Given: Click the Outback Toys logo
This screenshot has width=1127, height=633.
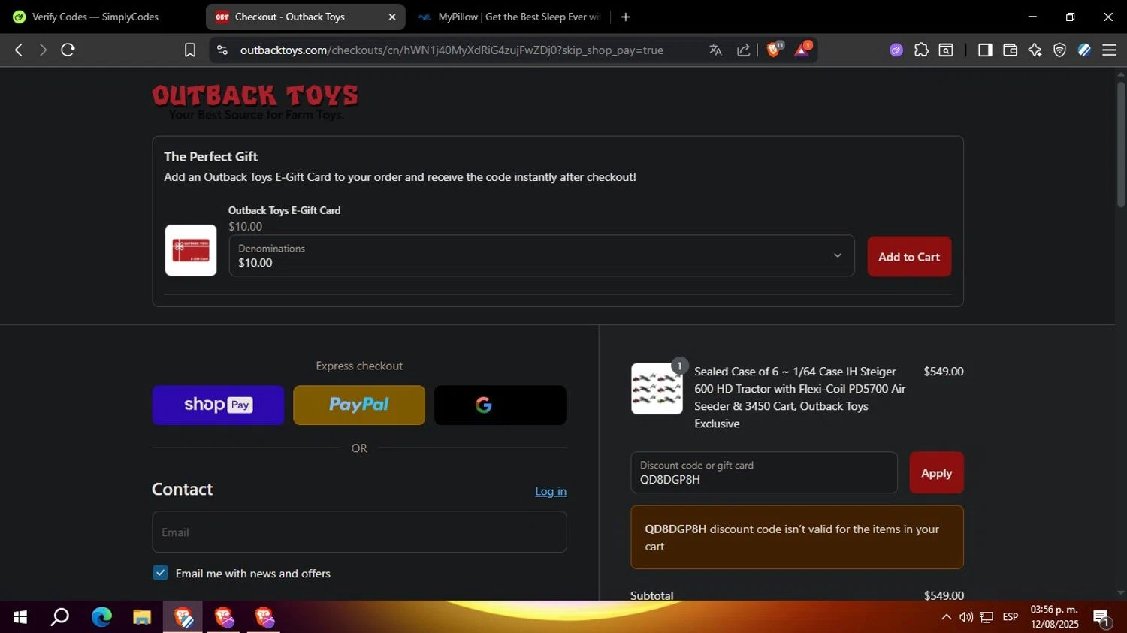Looking at the screenshot, I should 255,101.
